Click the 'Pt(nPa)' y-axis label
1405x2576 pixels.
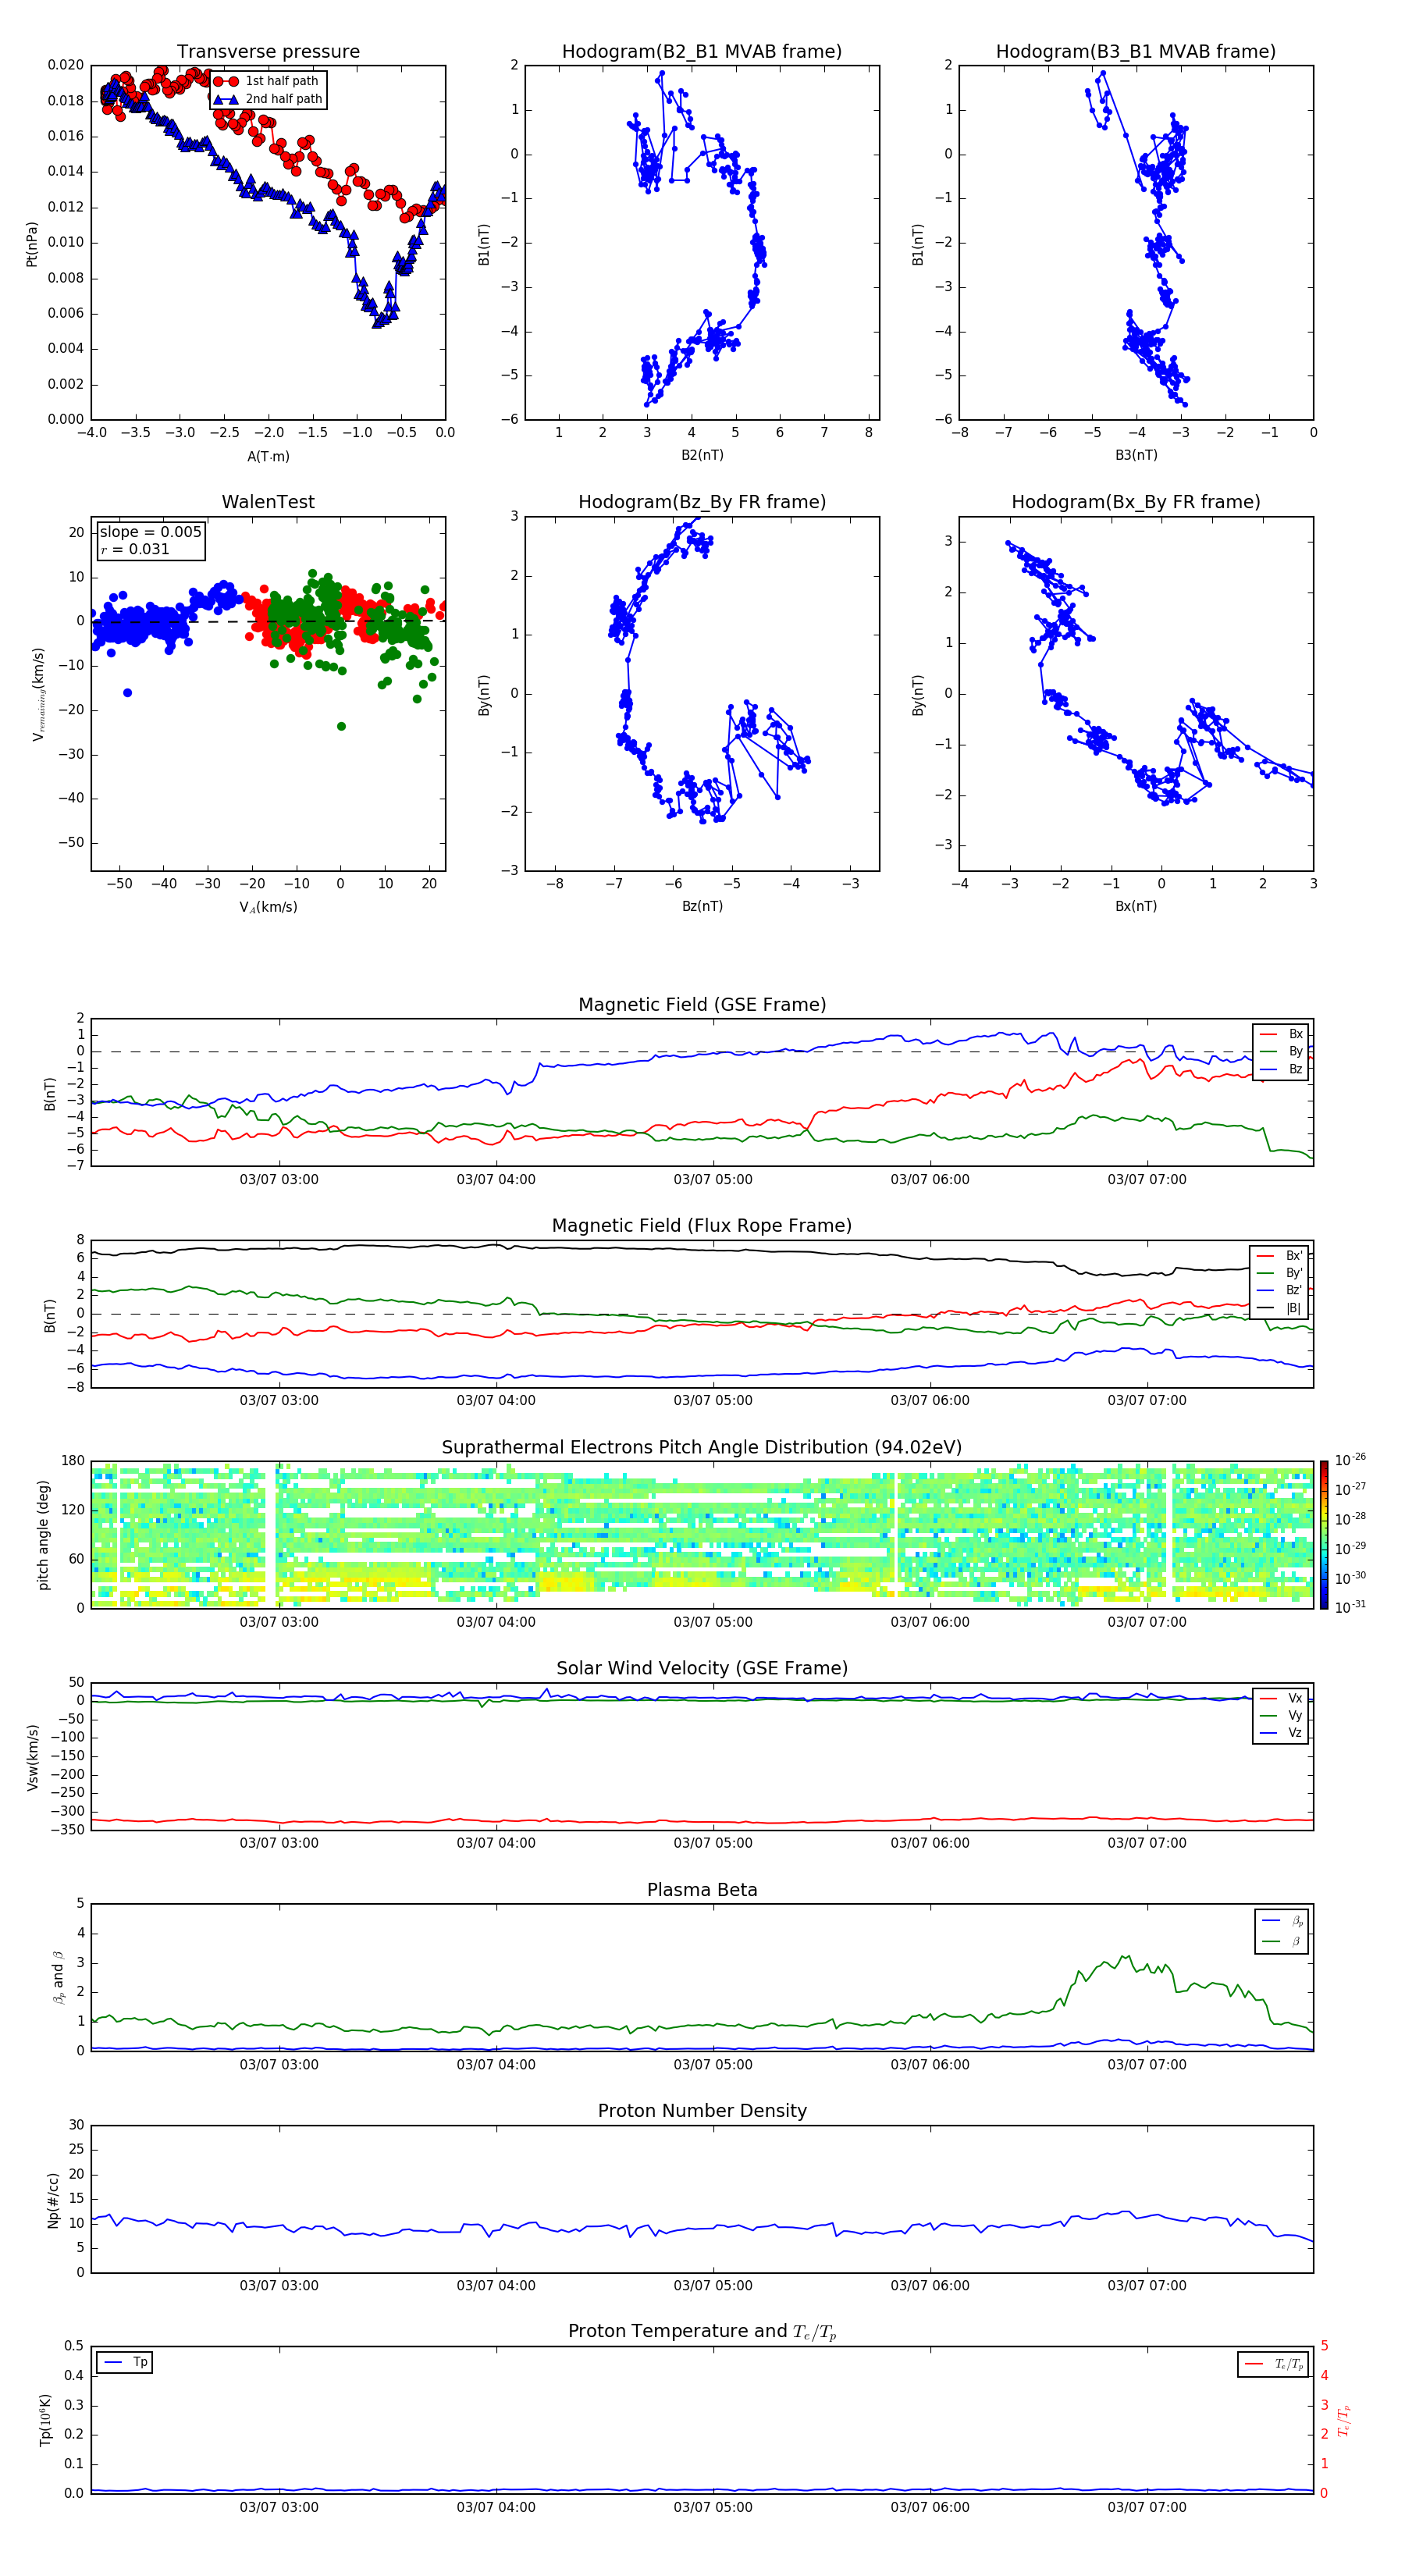[31, 243]
